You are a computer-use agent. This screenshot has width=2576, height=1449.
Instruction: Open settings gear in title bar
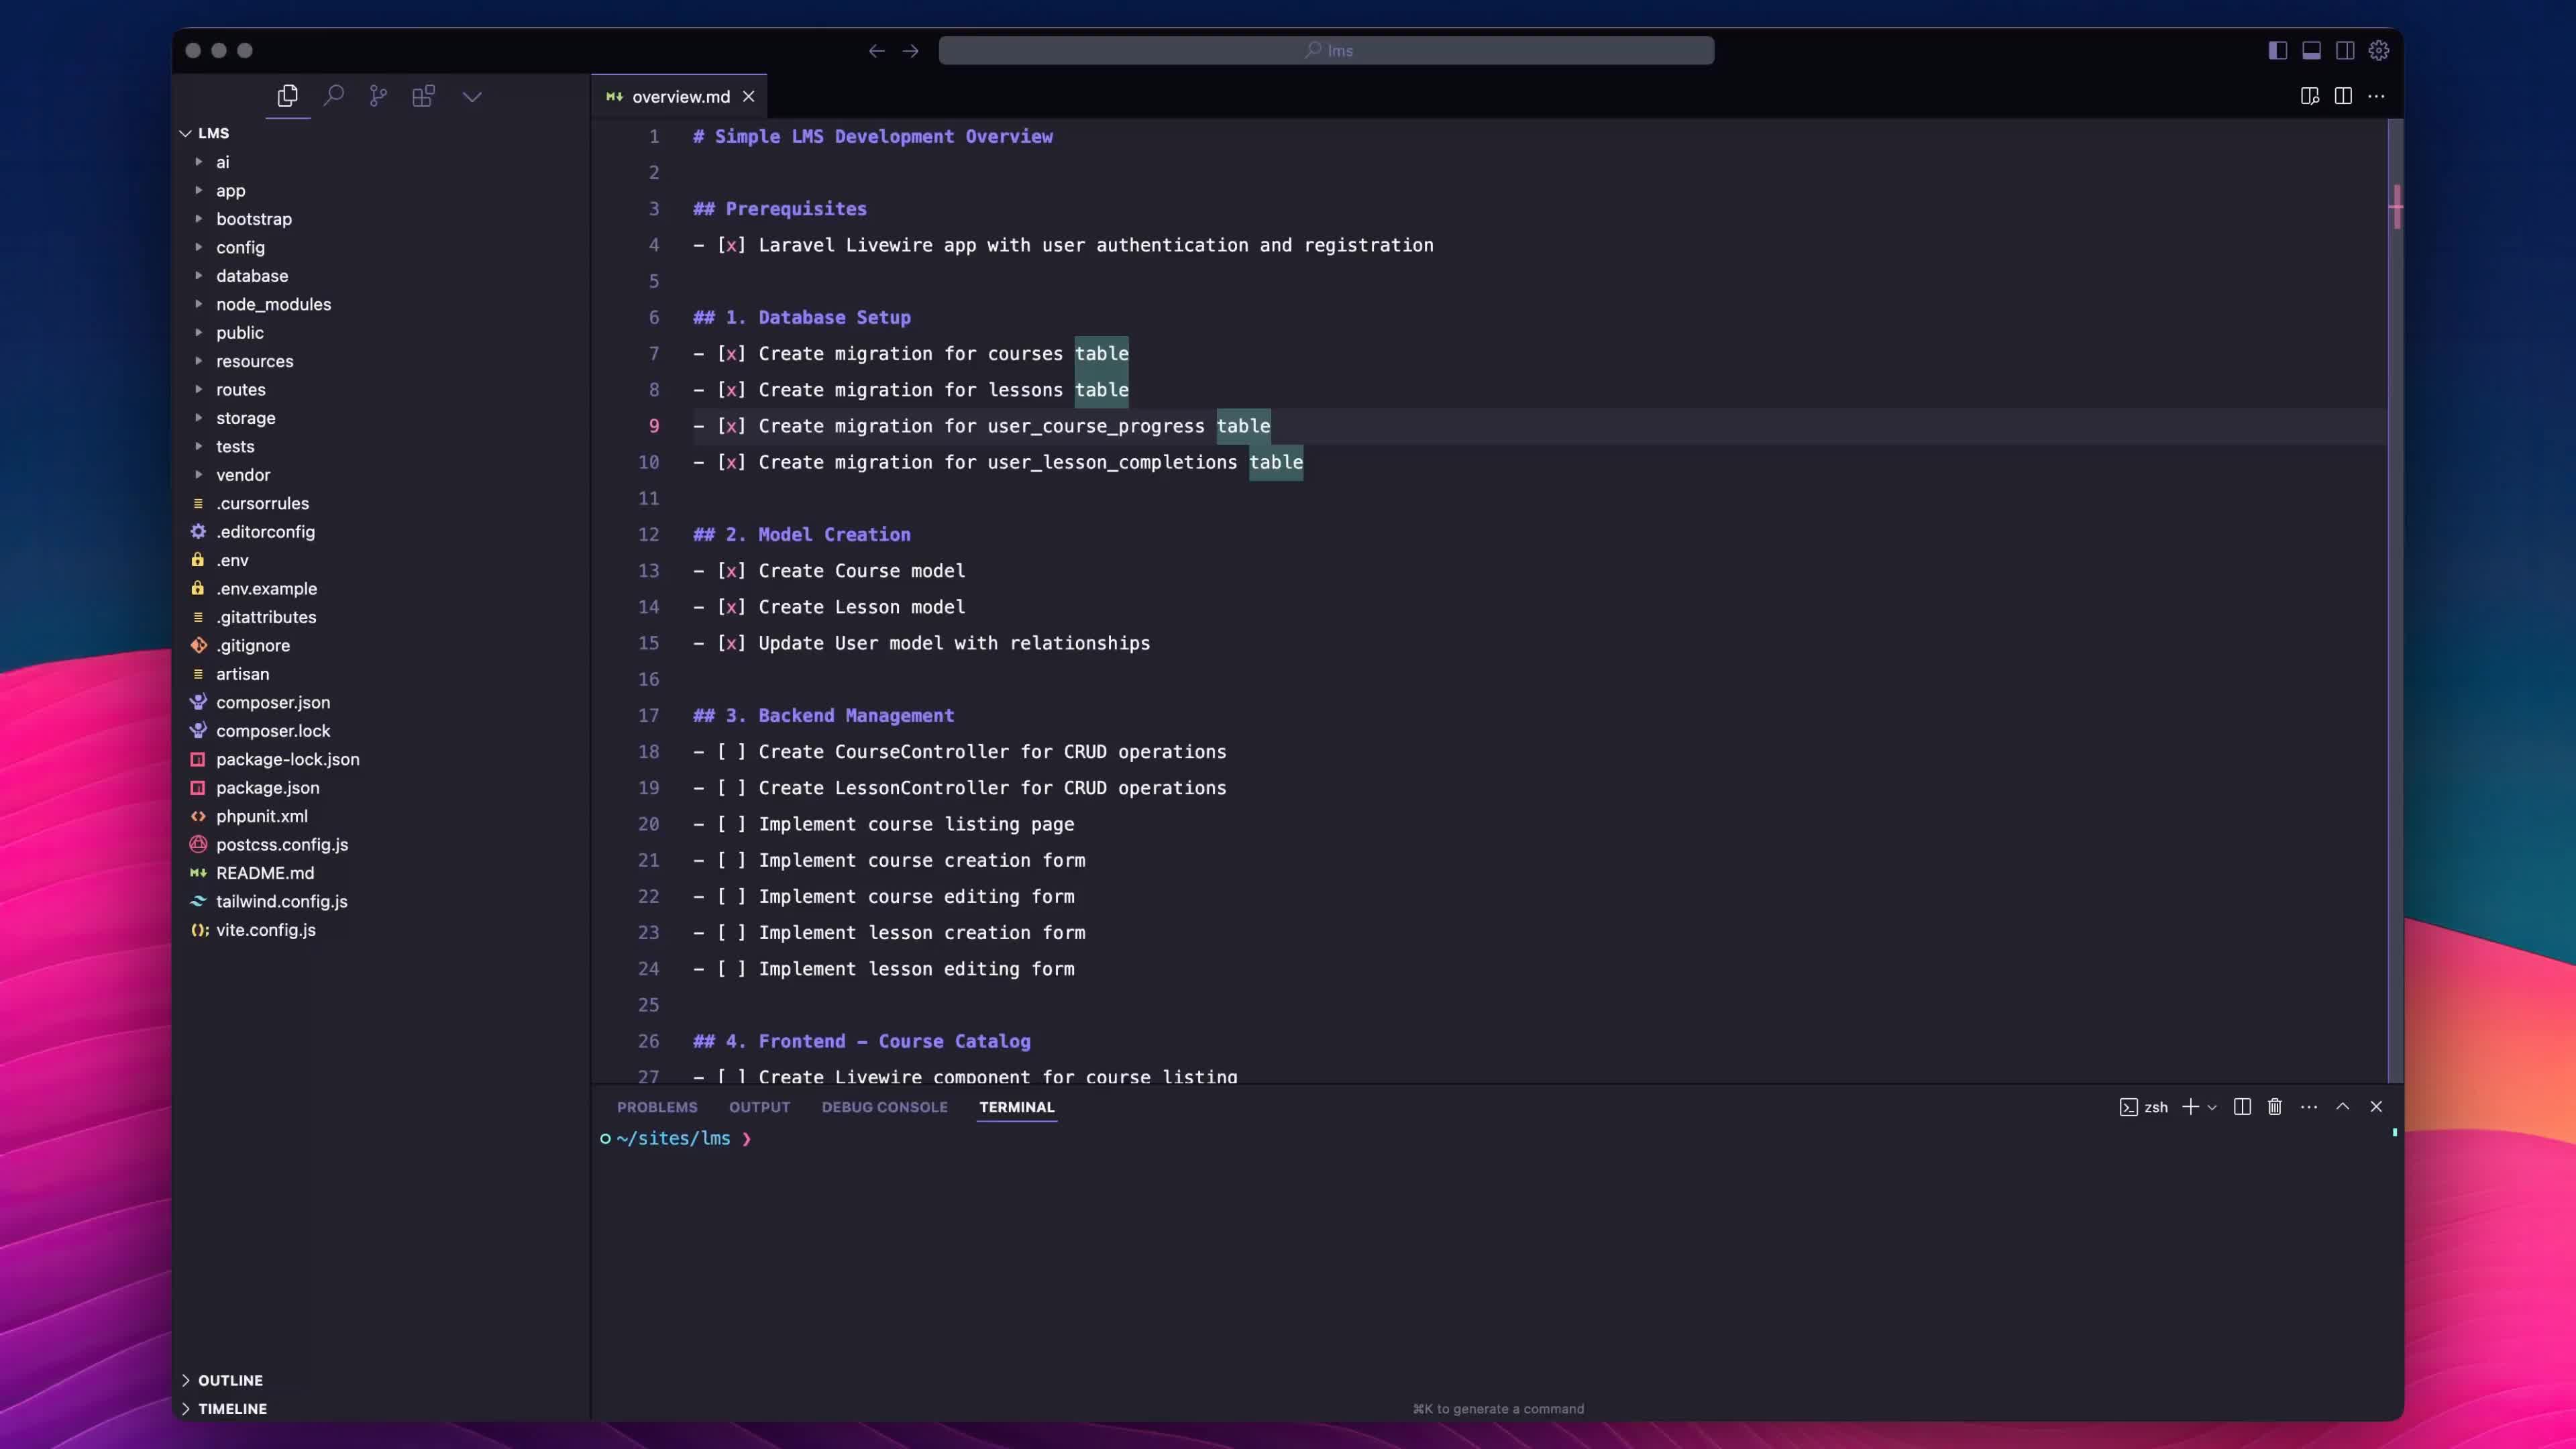(2379, 51)
